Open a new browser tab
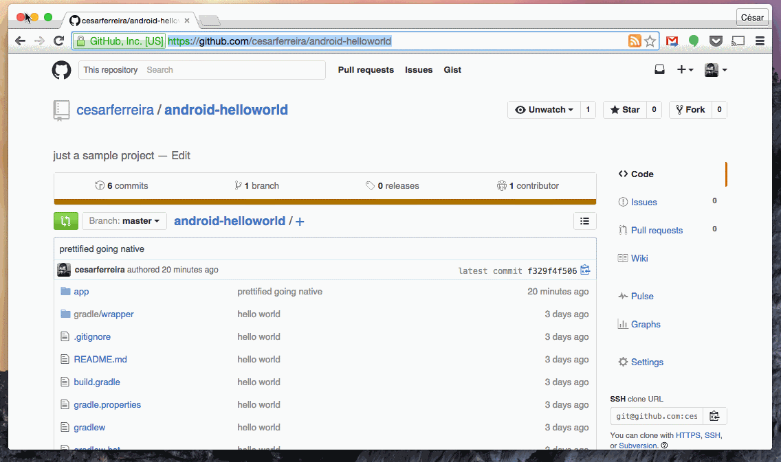Screen dimensions: 781x462 (209, 21)
